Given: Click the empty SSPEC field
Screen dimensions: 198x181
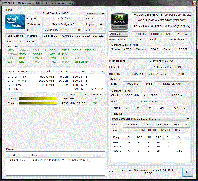Looking at the screenshot, I should [74, 42].
